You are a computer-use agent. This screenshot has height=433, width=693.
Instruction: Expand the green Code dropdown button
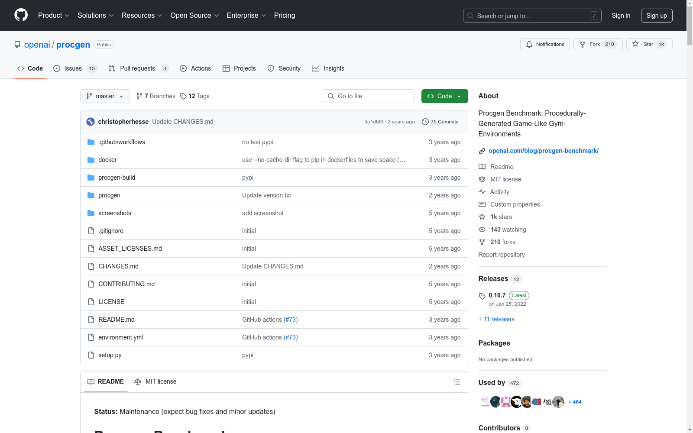[x=444, y=96]
